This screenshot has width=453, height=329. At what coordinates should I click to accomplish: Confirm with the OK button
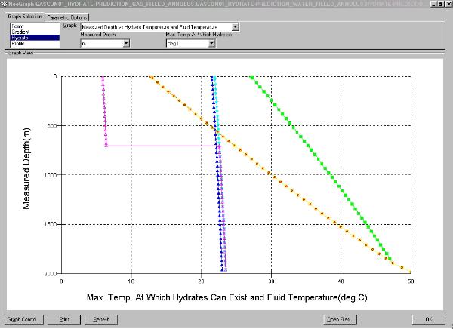pyautogui.click(x=429, y=319)
